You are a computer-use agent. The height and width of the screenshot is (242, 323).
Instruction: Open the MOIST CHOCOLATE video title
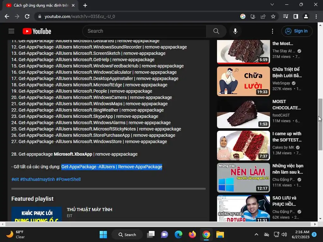pos(286,105)
